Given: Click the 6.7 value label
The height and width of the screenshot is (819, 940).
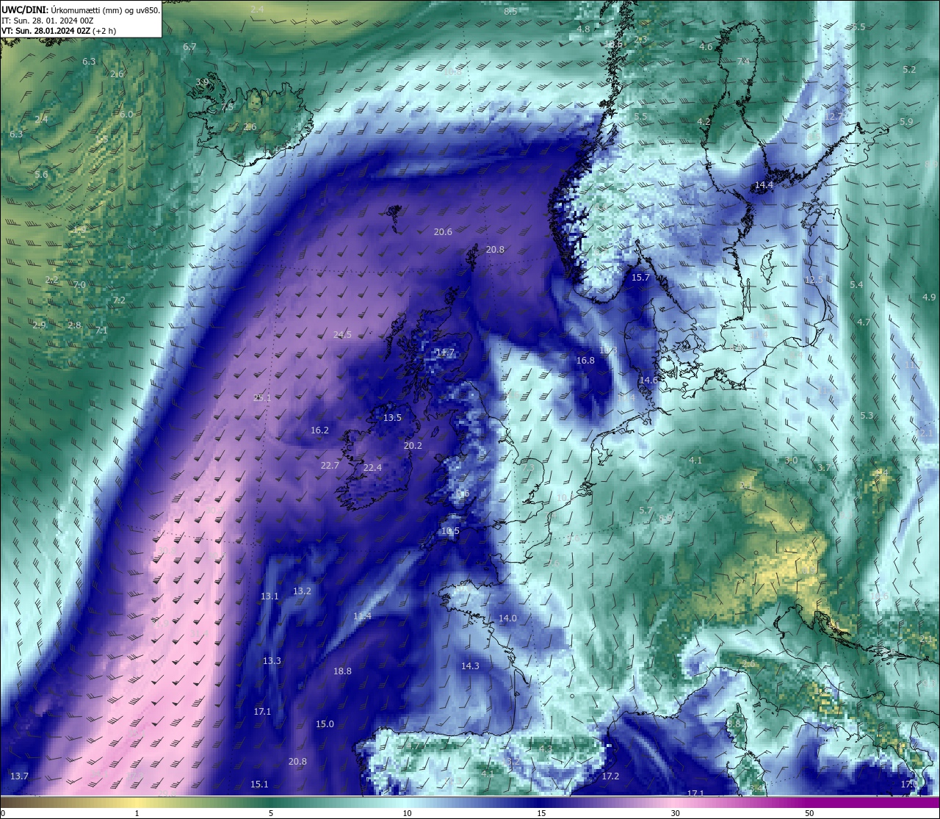Looking at the screenshot, I should point(189,46).
